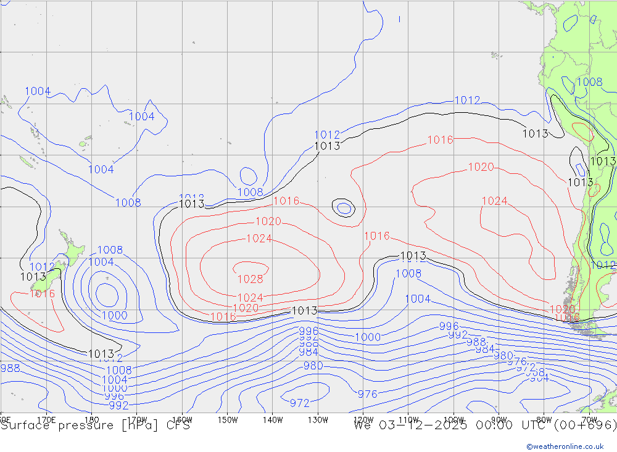Click the weatheronline.co.uk copyright link
The width and height of the screenshot is (617, 452).
565,446
